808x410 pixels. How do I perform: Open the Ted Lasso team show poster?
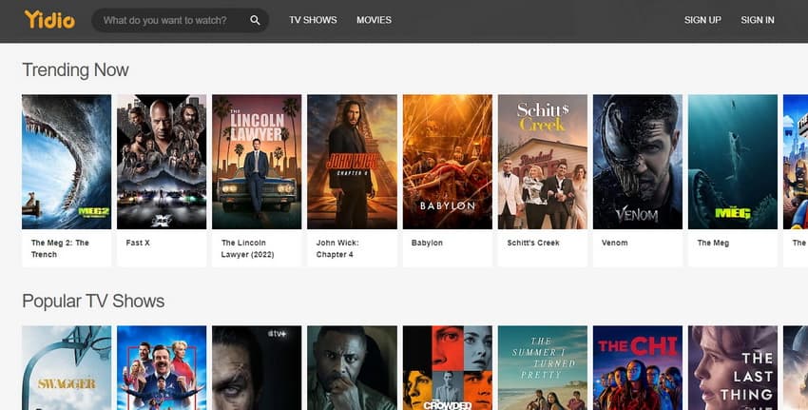[x=162, y=368]
